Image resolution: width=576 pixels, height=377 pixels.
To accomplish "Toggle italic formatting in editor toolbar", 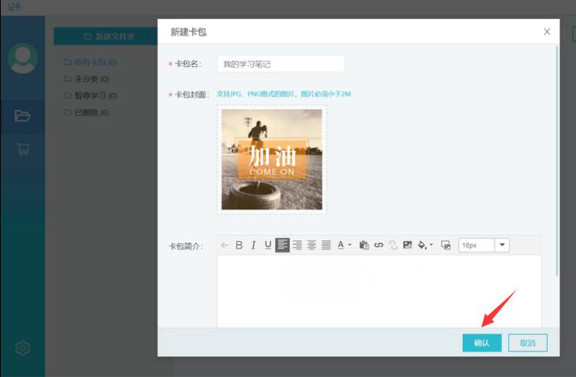I will (253, 245).
